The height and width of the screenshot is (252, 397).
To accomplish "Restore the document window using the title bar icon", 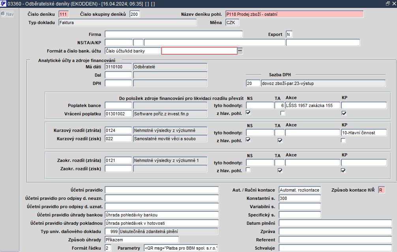I will click(x=388, y=4).
